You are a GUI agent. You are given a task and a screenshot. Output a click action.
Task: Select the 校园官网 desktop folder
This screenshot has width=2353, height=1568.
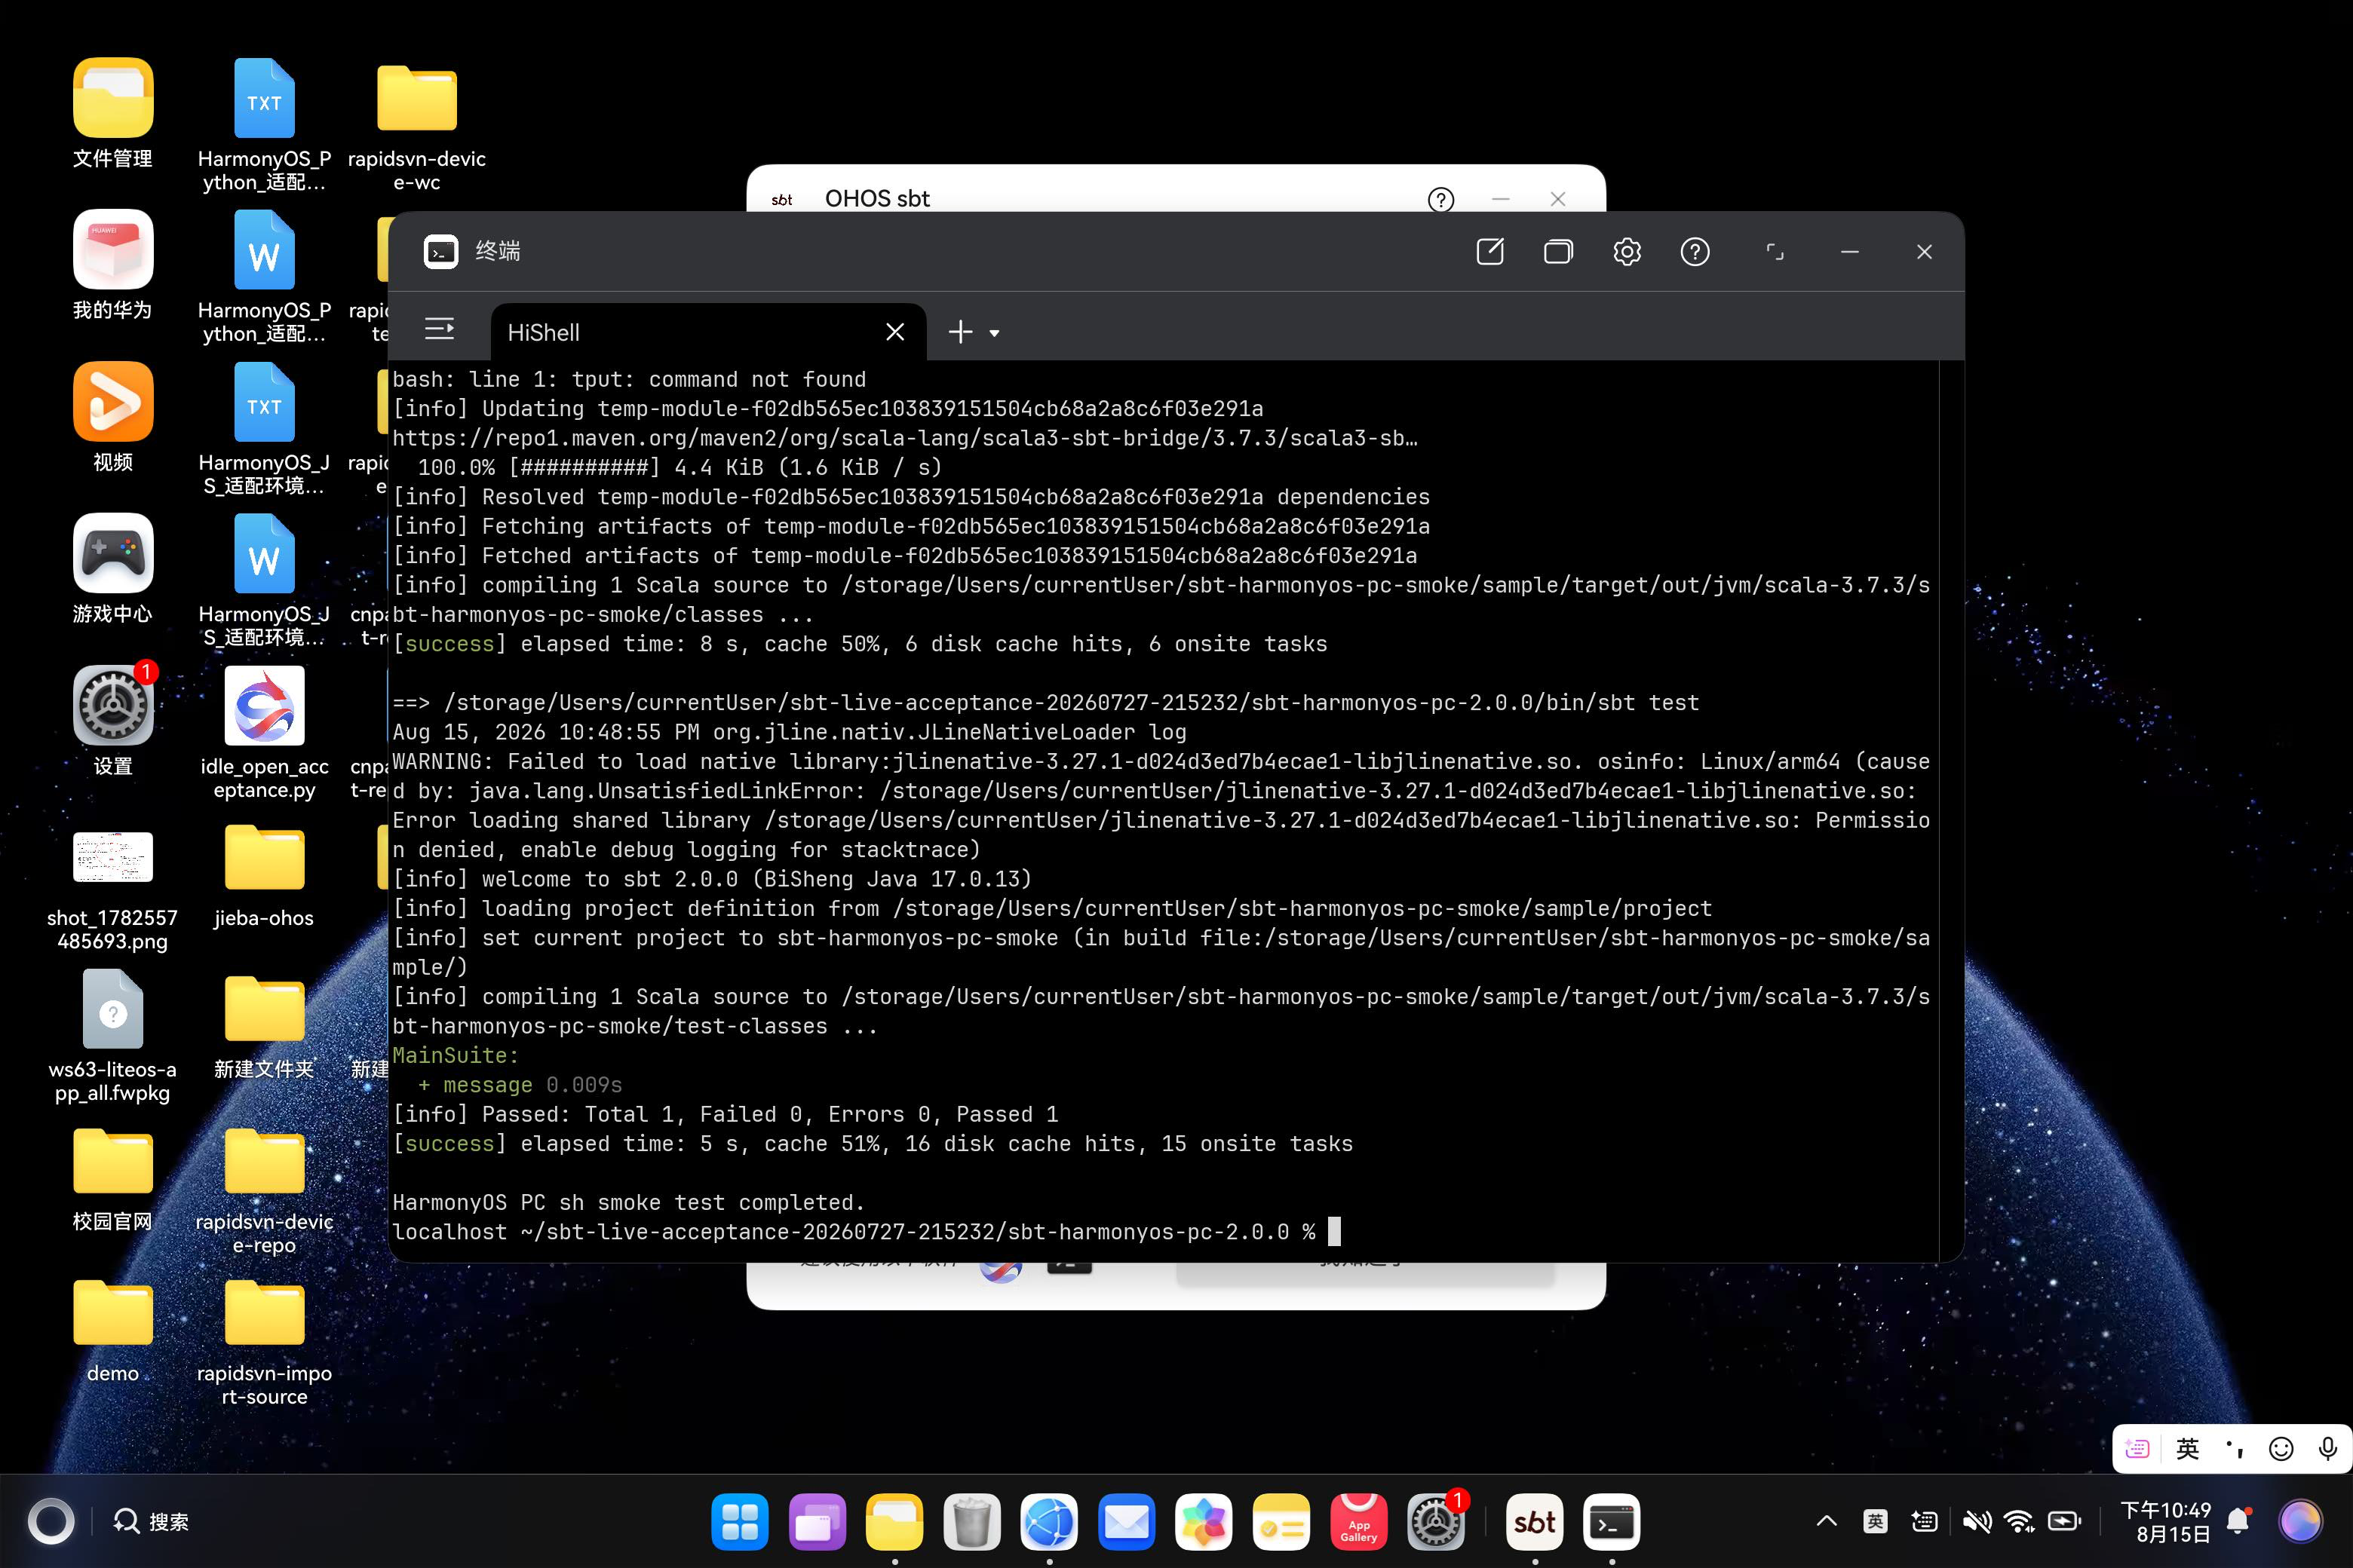113,1180
